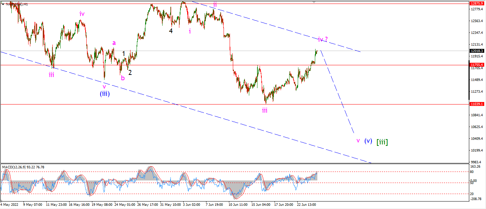Screen dimensions: 486x209
Task: Click the chart shift triangle marker
Action: coord(314,2)
